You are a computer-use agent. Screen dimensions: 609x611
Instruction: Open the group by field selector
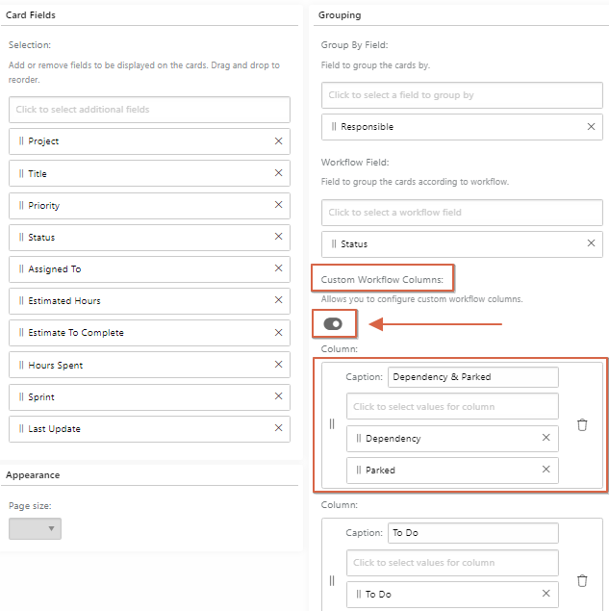462,95
